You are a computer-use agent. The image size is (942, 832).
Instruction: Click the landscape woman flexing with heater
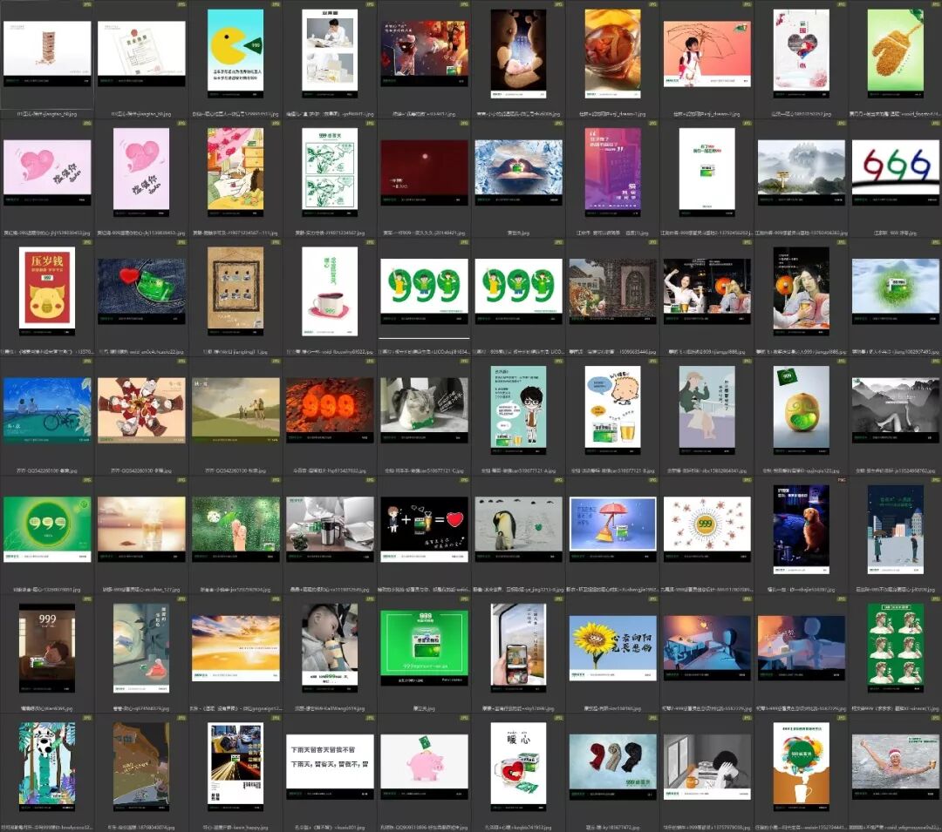coord(707,292)
